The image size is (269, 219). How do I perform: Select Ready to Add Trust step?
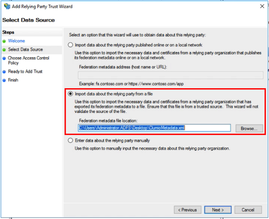point(25,71)
